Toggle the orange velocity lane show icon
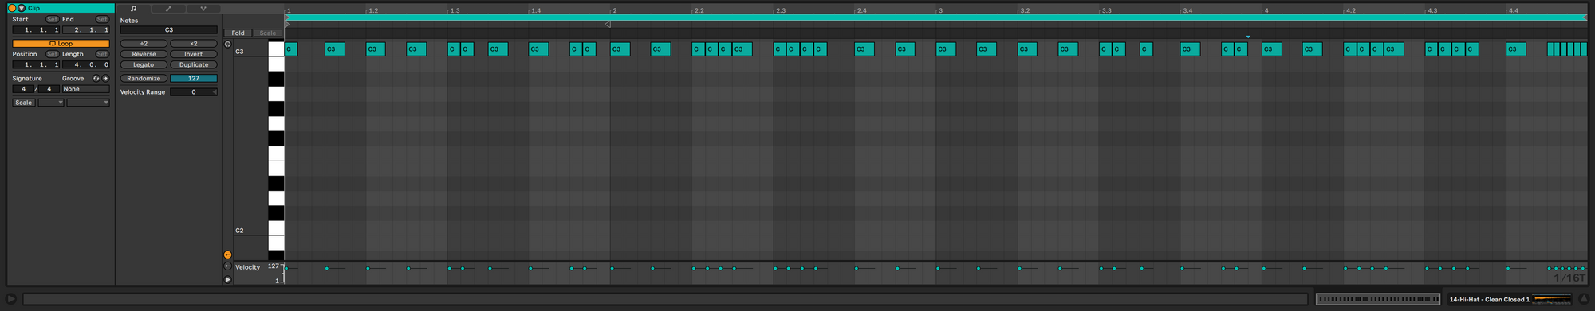 click(x=227, y=255)
